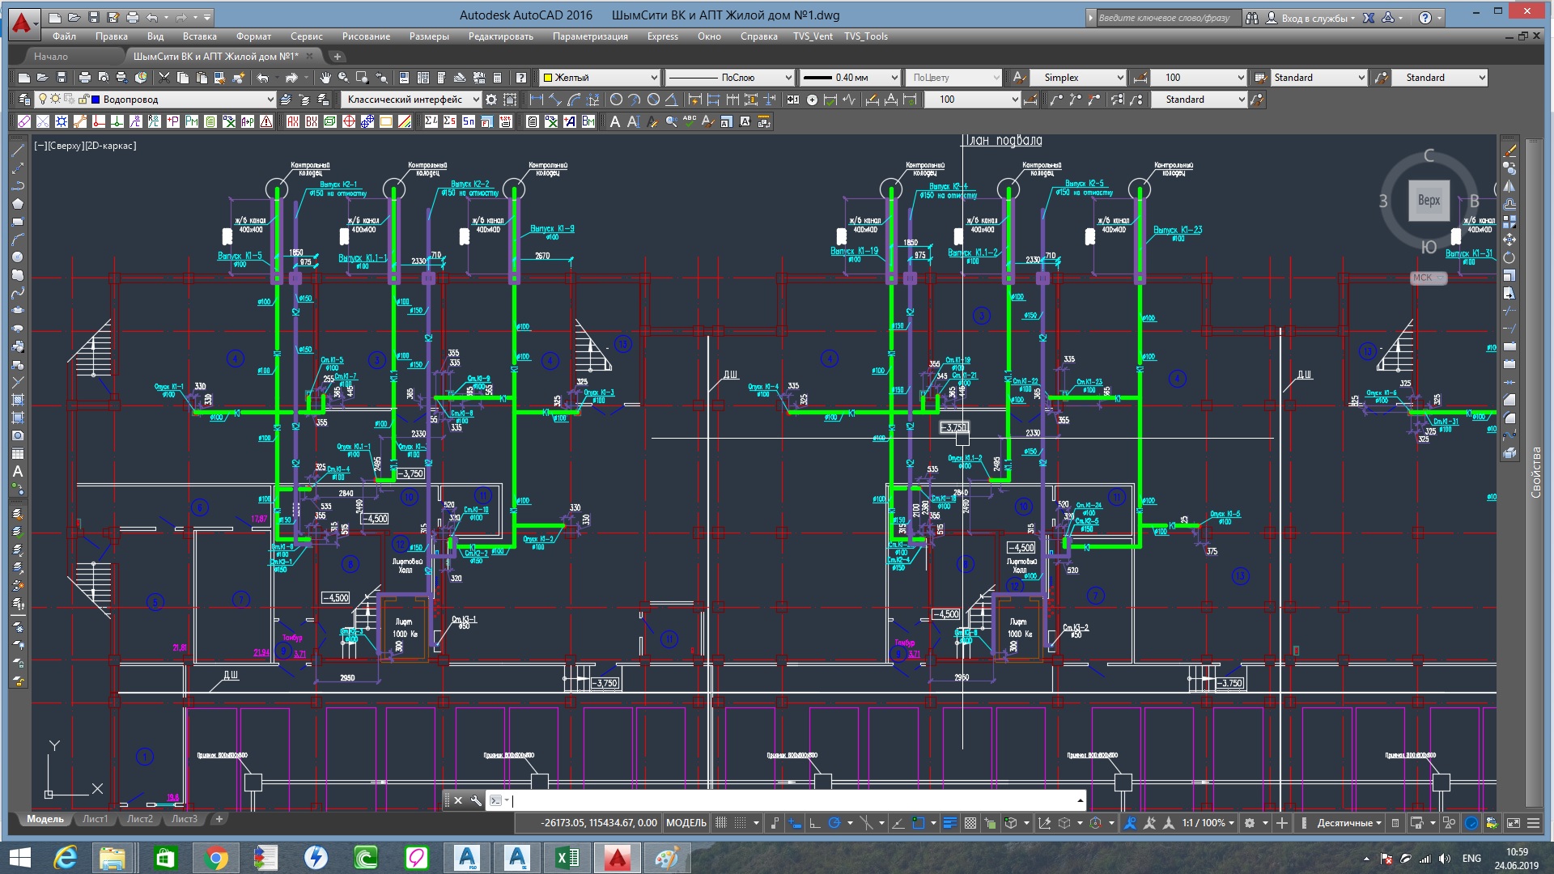The height and width of the screenshot is (874, 1554).
Task: Toggle ortho mode in status bar
Action: click(x=815, y=823)
